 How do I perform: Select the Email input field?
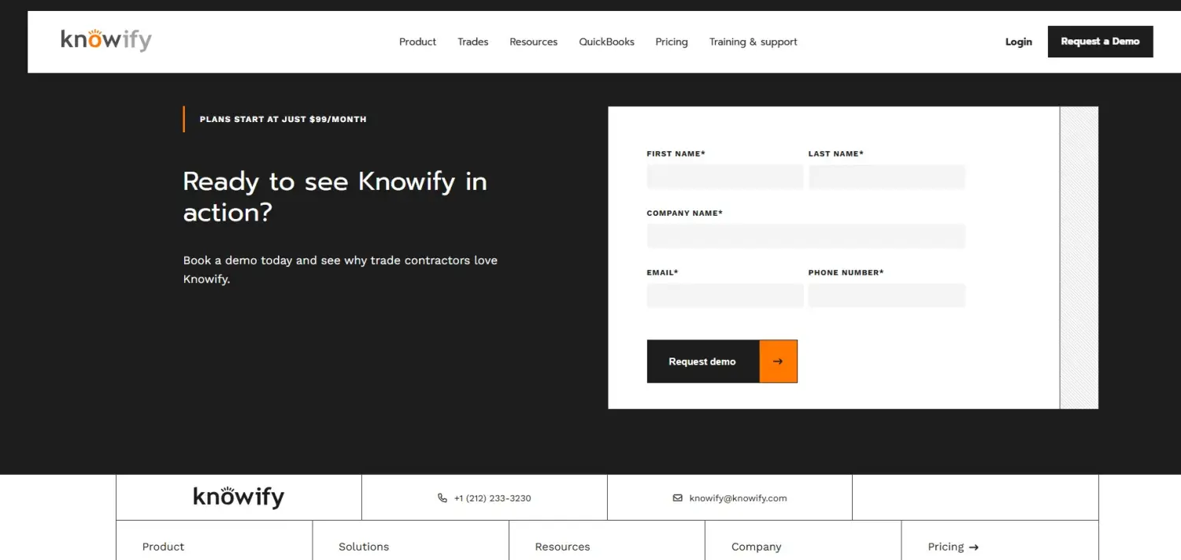coord(725,295)
